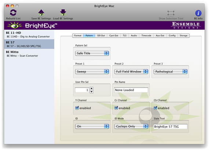
Task: Switch to the Timecode tab
Action: tap(146, 36)
